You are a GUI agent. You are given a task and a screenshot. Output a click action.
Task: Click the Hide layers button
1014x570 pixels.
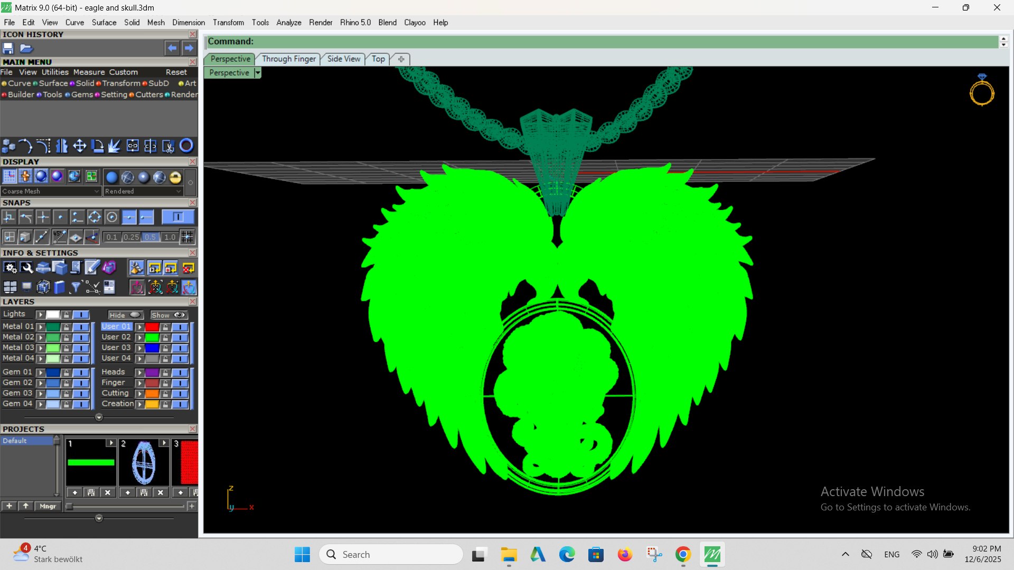[x=126, y=315]
